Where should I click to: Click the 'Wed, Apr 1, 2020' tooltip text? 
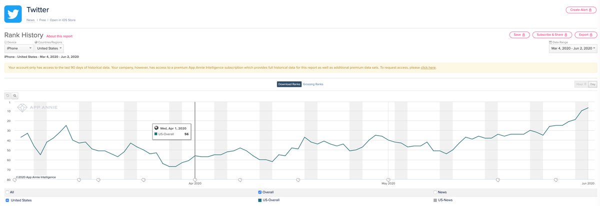(x=172, y=128)
